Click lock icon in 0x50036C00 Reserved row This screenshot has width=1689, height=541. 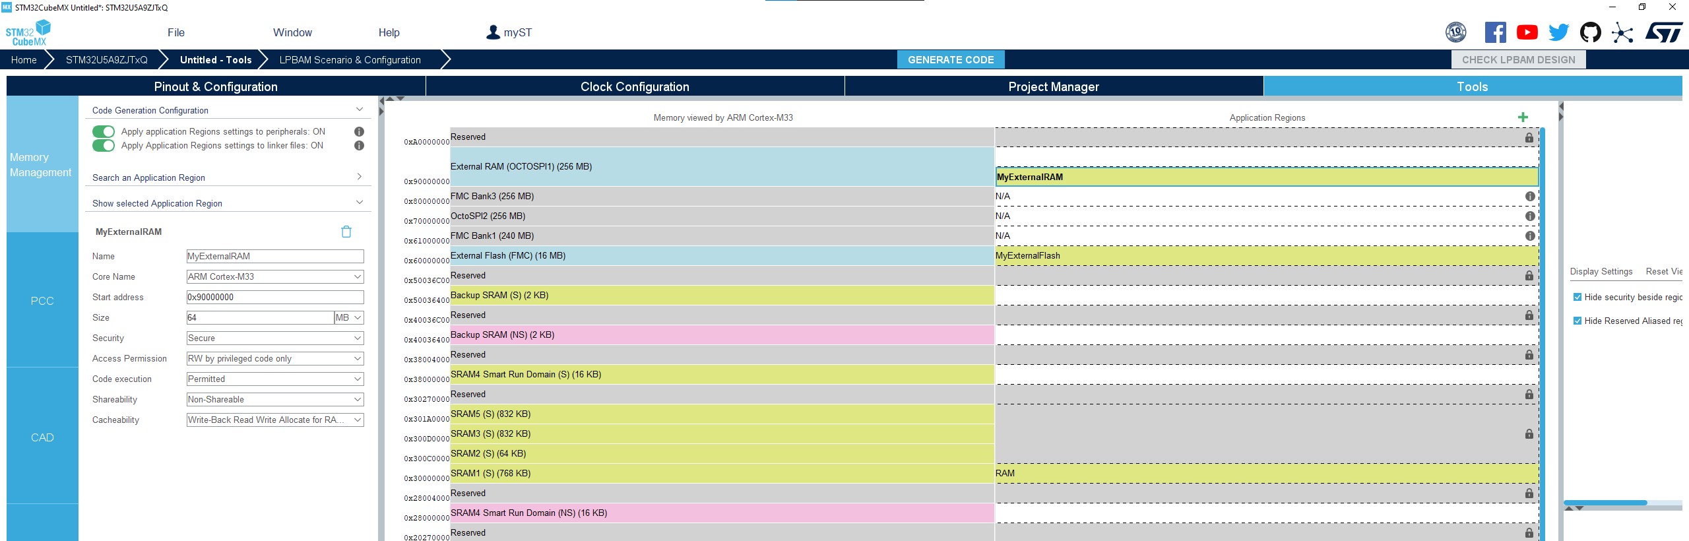1529,275
